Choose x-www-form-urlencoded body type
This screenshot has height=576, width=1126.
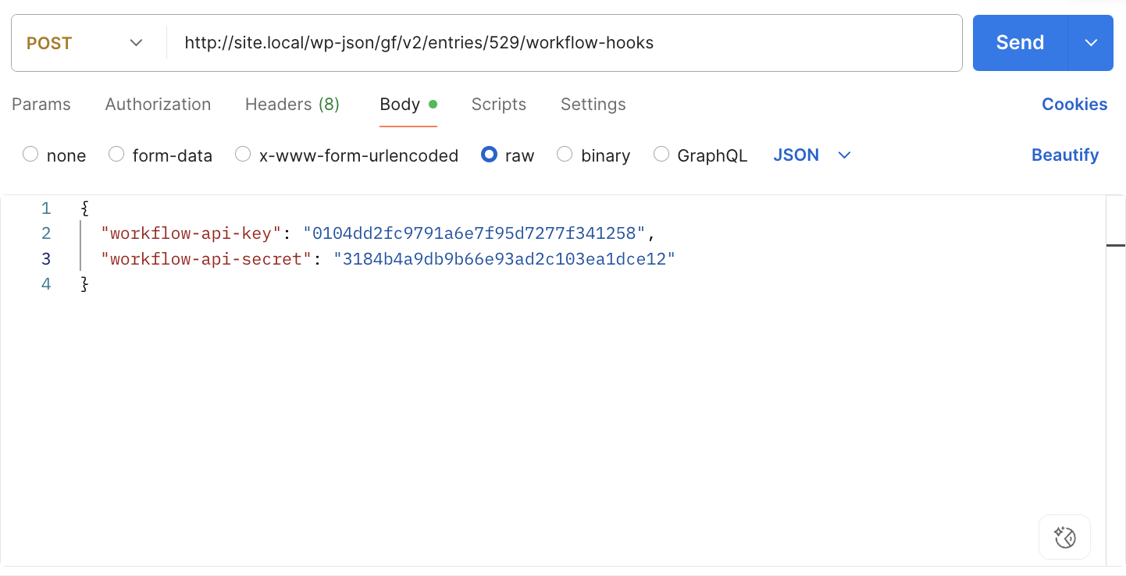pos(243,155)
